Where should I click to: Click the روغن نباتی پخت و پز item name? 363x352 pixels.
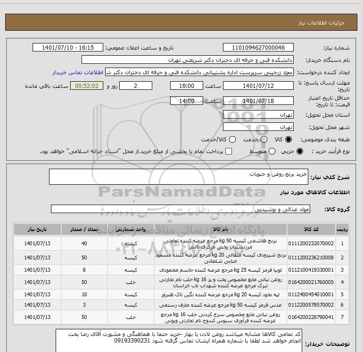[221, 283]
